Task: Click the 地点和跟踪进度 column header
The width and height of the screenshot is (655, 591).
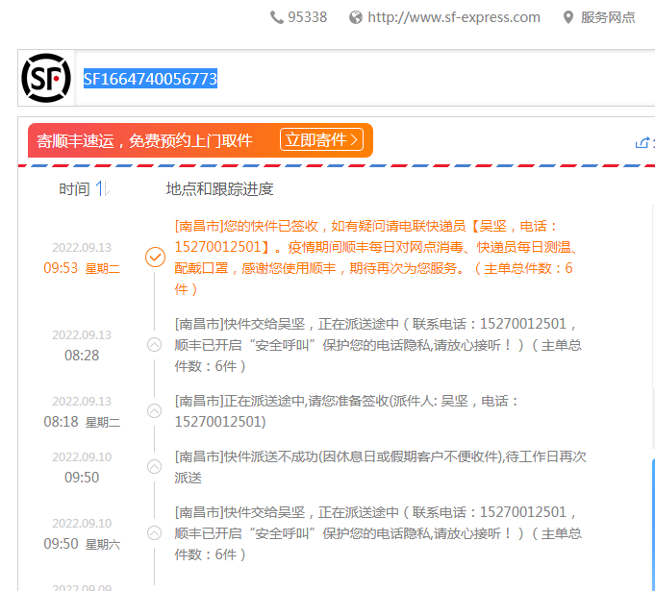Action: tap(219, 189)
